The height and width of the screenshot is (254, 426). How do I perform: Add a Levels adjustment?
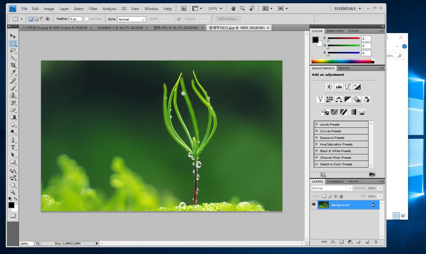339,87
